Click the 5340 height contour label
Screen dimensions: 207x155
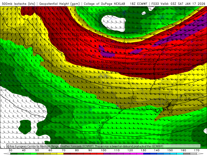pyautogui.click(x=144, y=32)
